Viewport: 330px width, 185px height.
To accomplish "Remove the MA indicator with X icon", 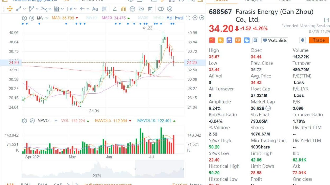I will pos(31,18).
